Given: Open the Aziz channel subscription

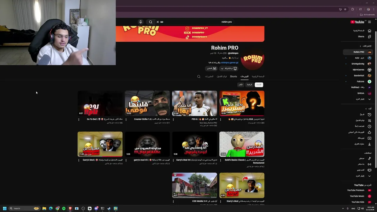Looking at the screenshot, I should point(358,58).
